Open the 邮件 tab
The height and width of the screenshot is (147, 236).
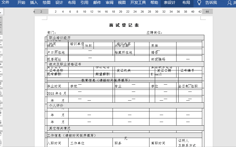click(97, 3)
